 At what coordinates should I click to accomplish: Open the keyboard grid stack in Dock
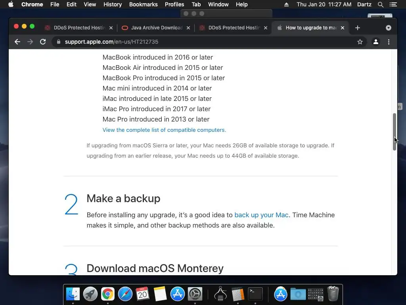pos(315,294)
